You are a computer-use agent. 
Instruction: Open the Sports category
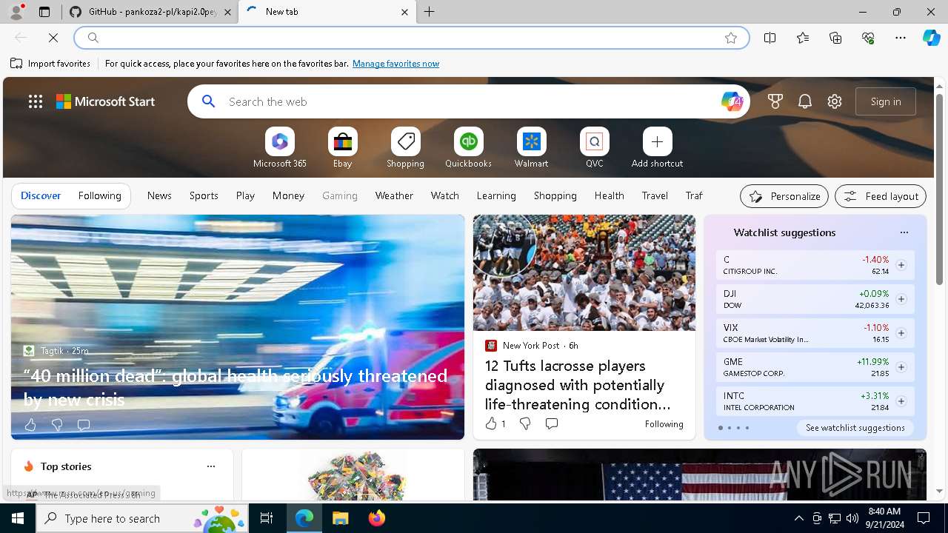[204, 195]
